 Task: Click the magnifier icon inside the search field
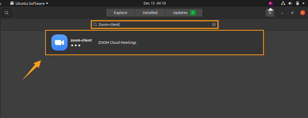[95, 25]
